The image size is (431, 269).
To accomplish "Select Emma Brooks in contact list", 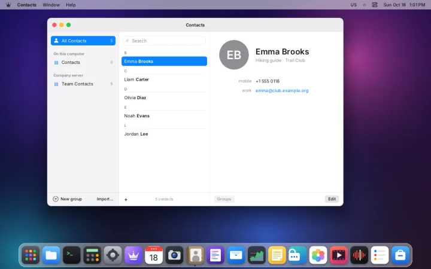I will click(164, 61).
